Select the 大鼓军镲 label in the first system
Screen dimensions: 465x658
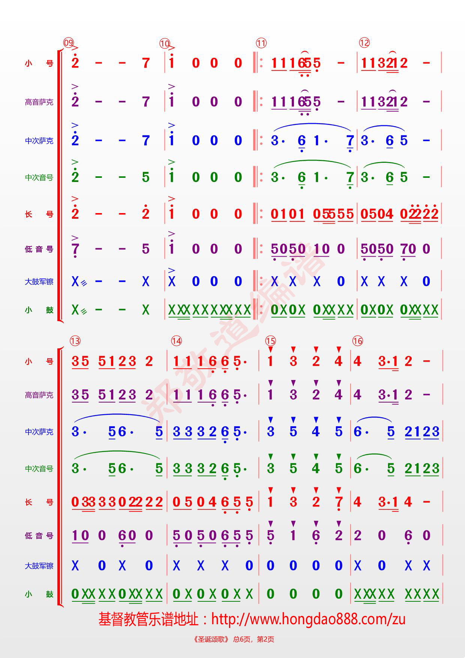pos(39,281)
